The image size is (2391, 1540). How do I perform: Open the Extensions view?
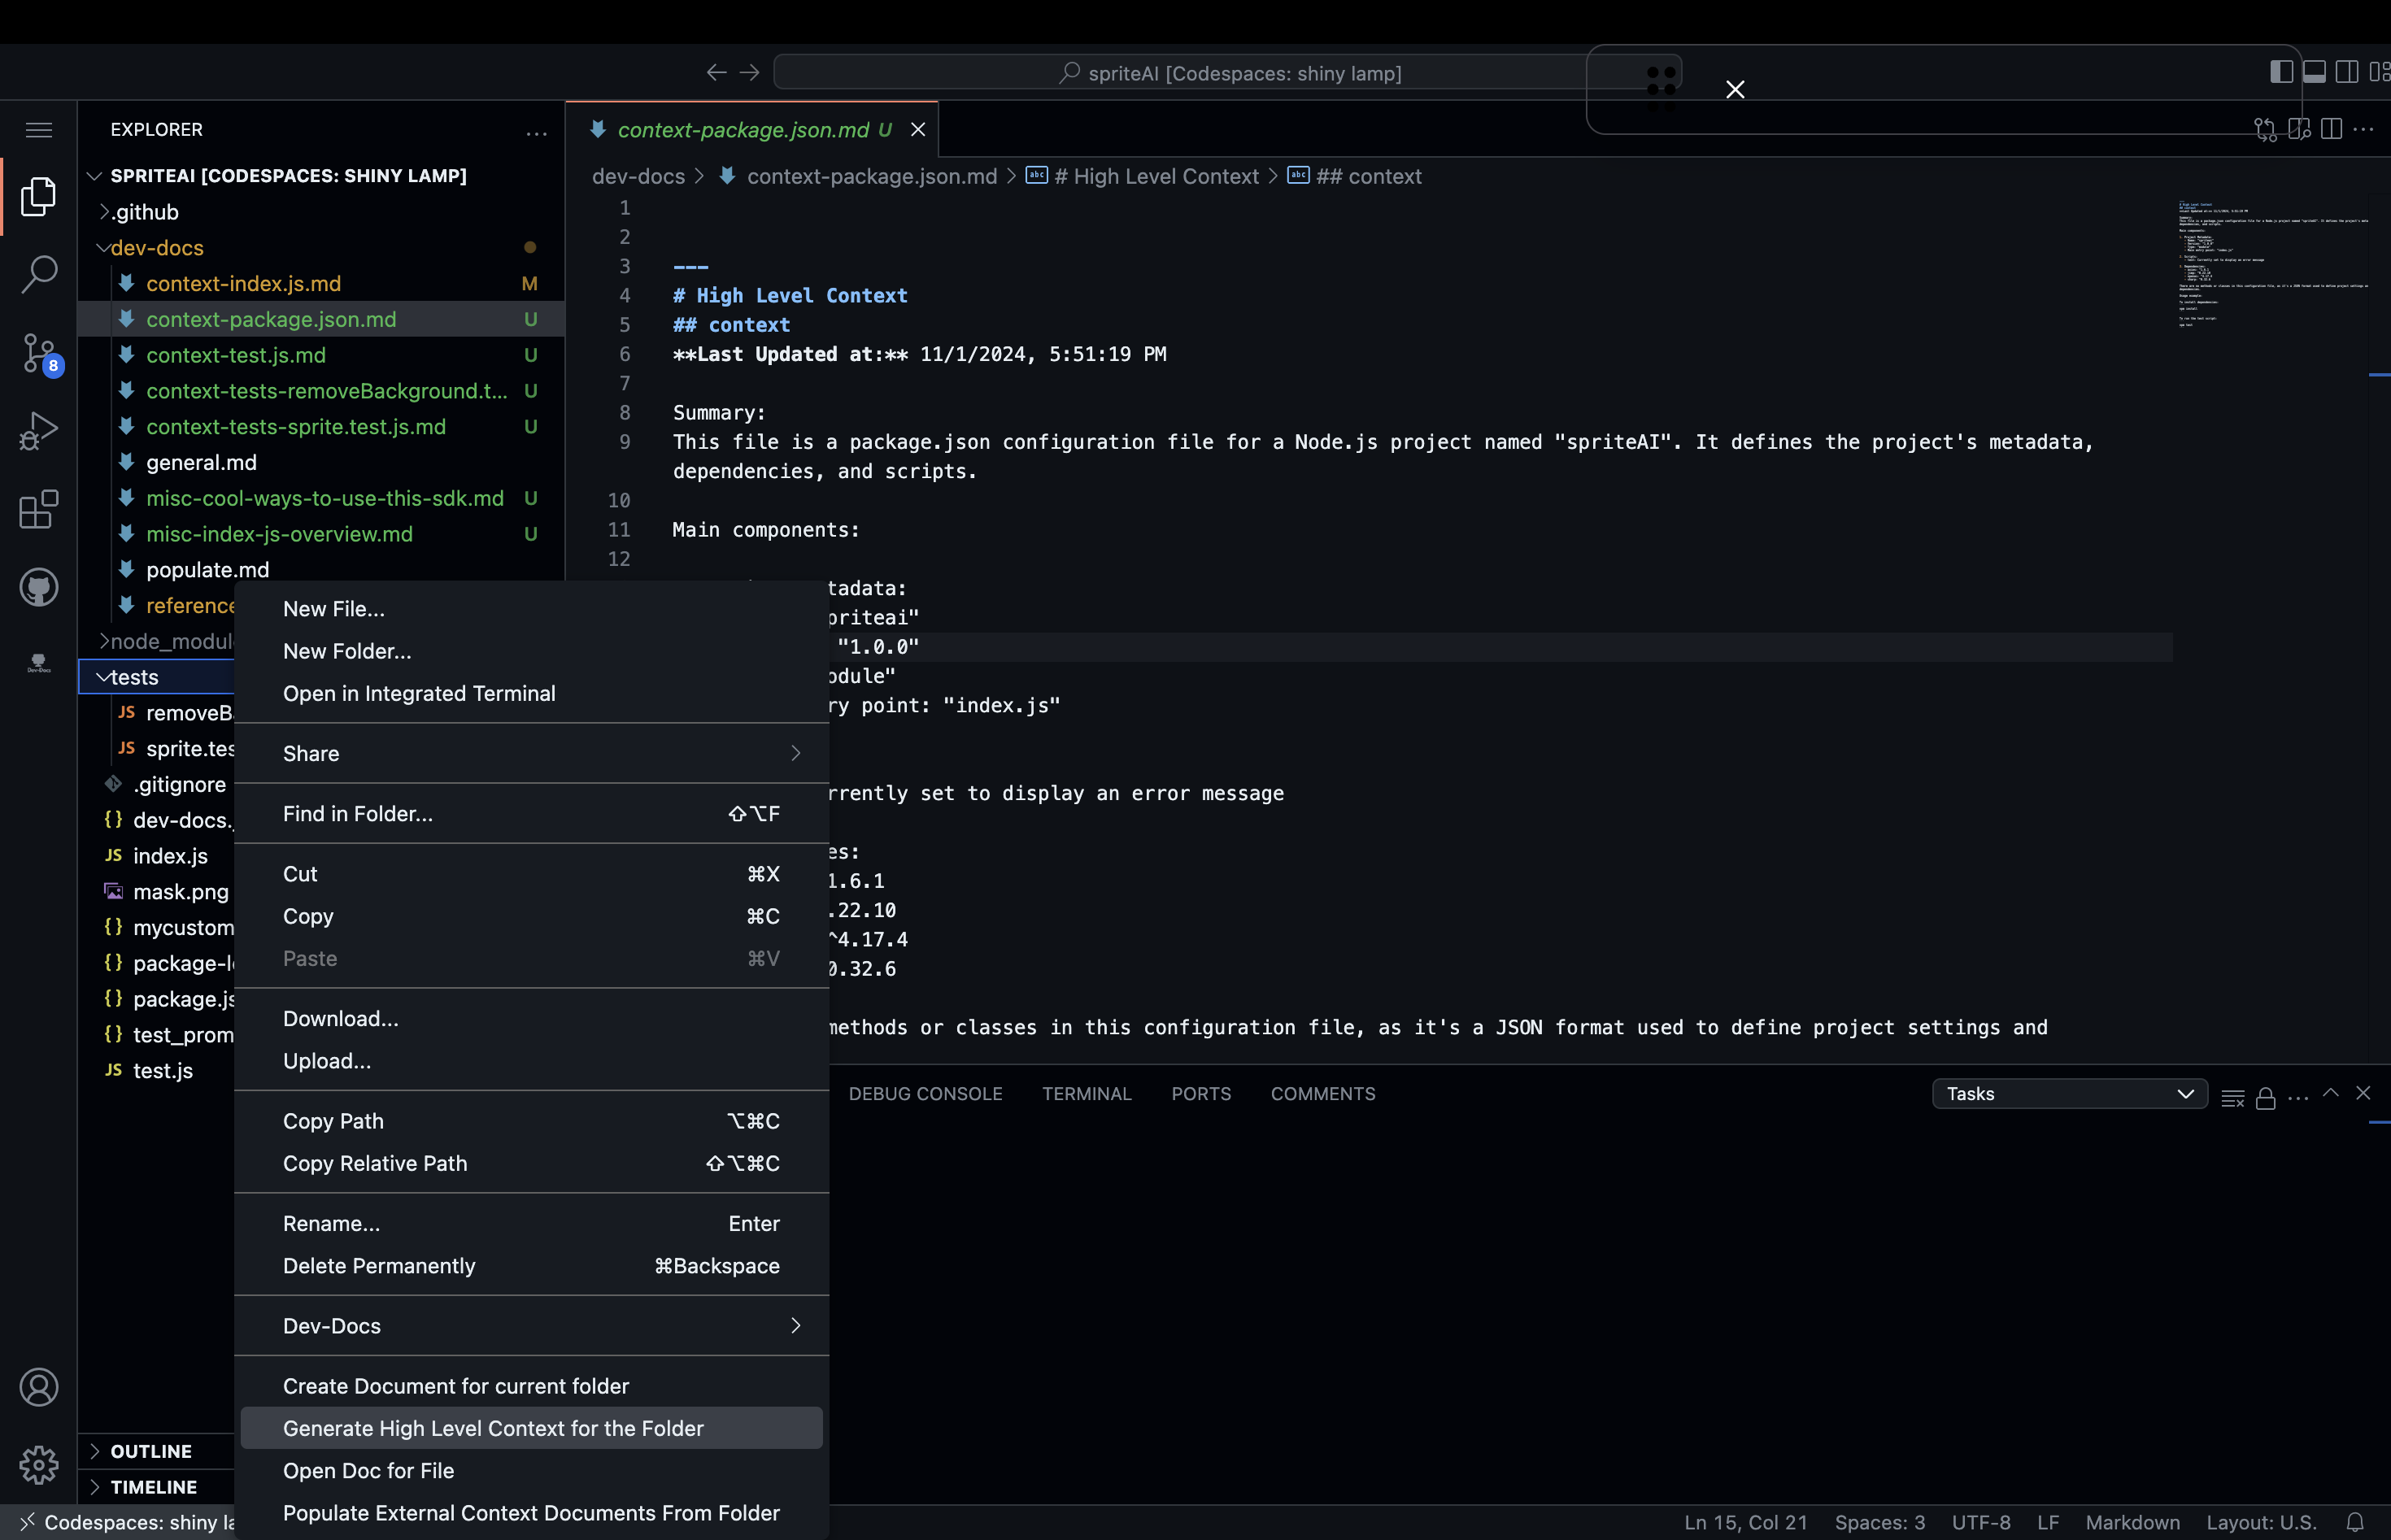39,509
